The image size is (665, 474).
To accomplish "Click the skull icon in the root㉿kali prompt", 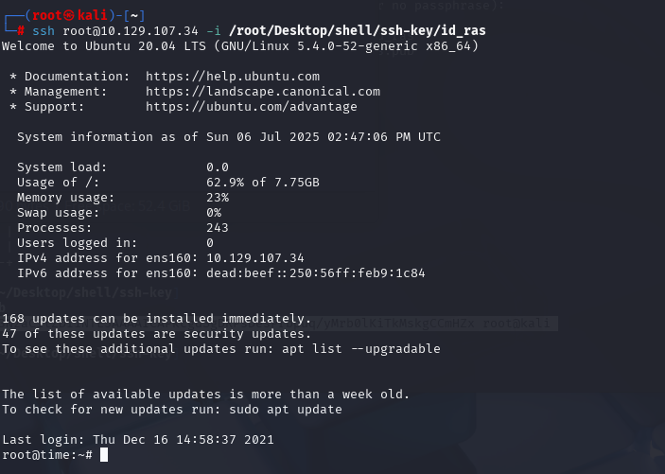I will (x=69, y=16).
